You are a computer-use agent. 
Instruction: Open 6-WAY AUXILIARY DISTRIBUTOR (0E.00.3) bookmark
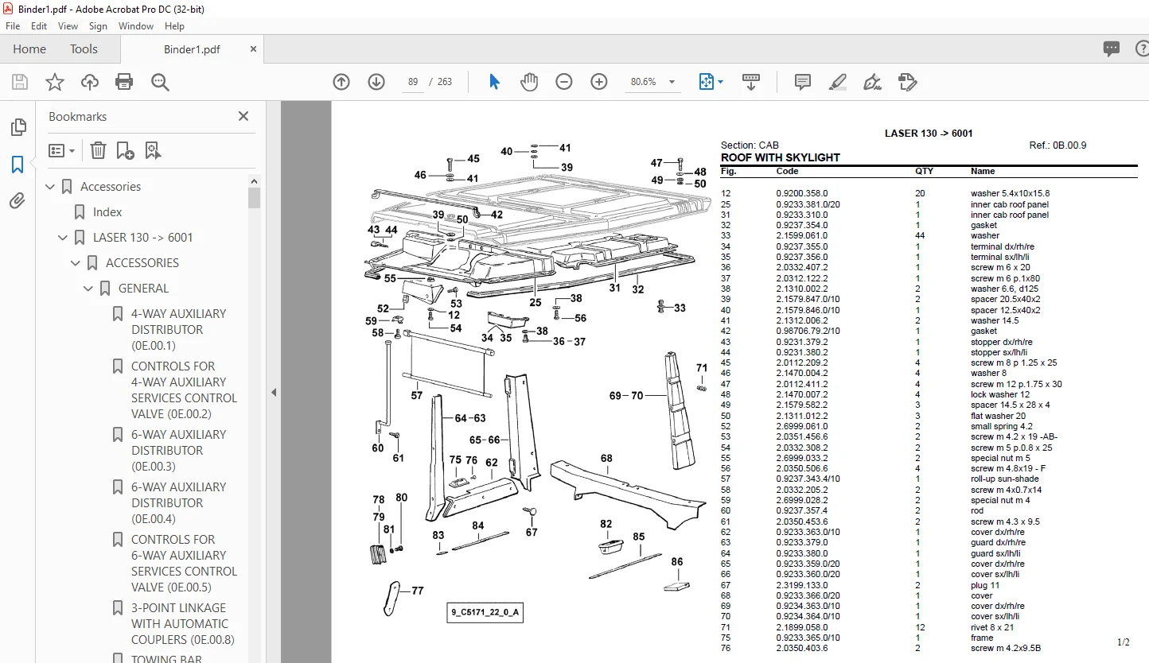(179, 451)
